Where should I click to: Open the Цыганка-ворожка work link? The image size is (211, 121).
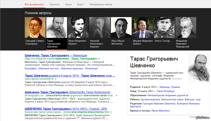coord(150,100)
